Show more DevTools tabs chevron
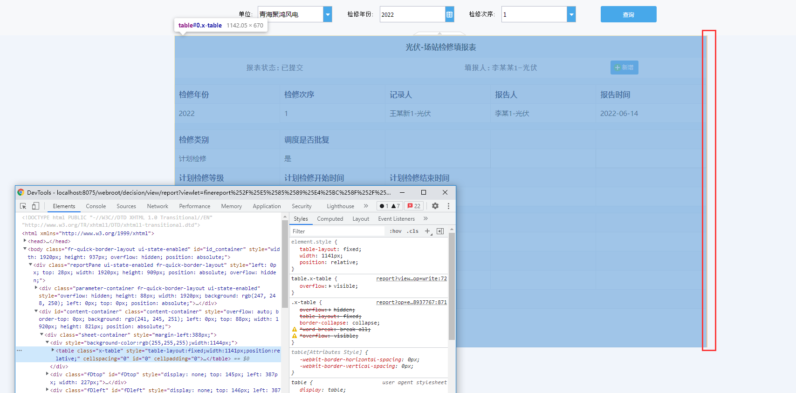796x393 pixels. 366,206
